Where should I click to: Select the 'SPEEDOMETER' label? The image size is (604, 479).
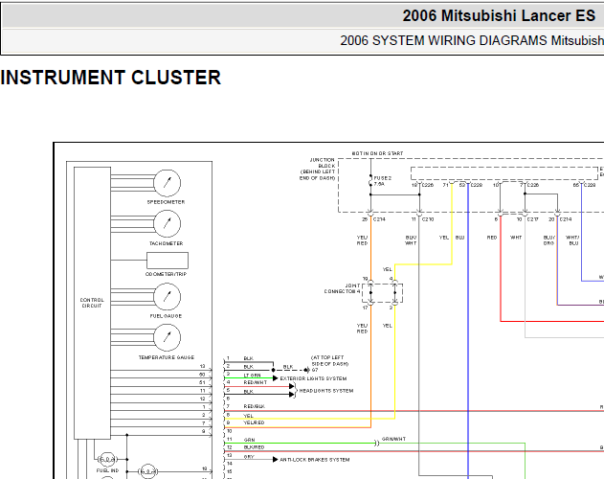[166, 202]
